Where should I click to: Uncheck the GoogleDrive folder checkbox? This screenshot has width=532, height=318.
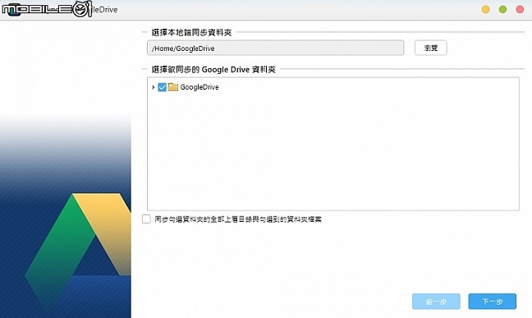(163, 87)
